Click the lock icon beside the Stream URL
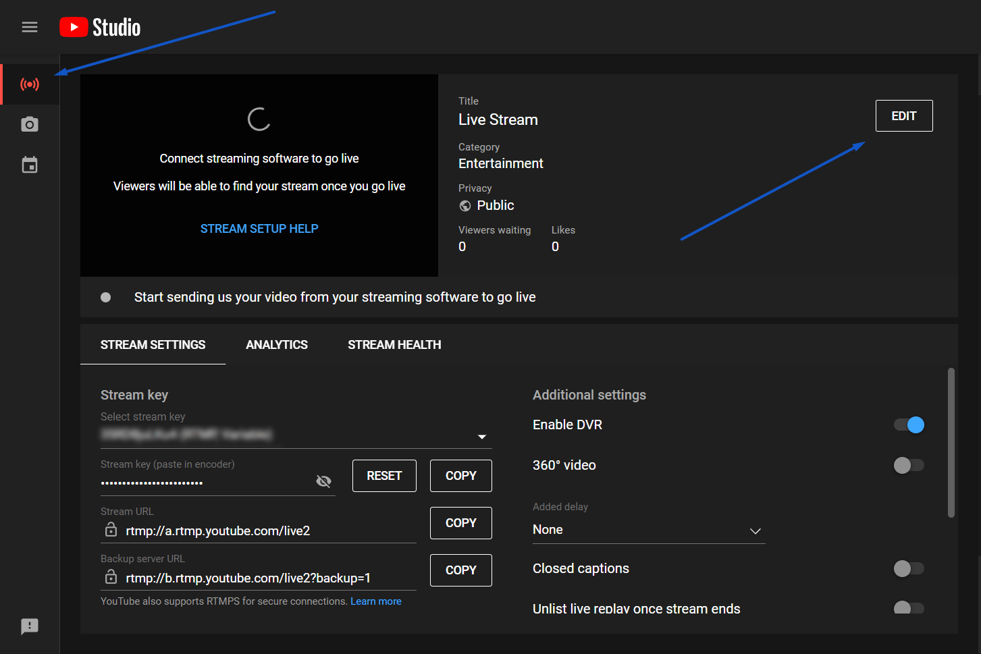The height and width of the screenshot is (654, 981). (x=111, y=530)
